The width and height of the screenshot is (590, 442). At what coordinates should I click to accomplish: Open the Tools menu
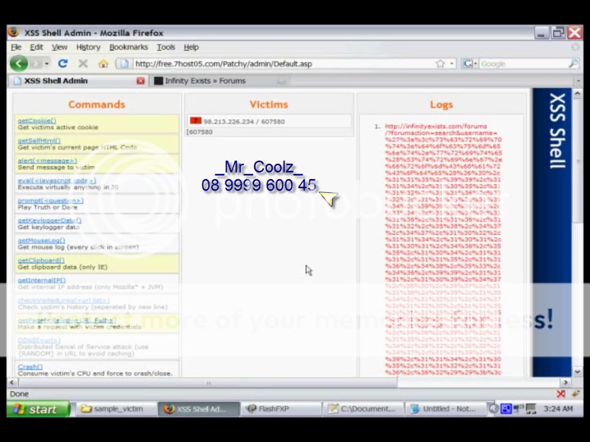tap(166, 47)
